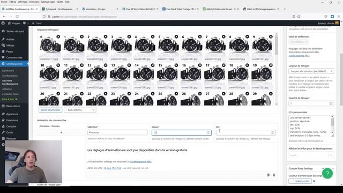Click the WordPress logo in admin bar
The width and height of the screenshot is (343, 193).
[x=3, y=23]
